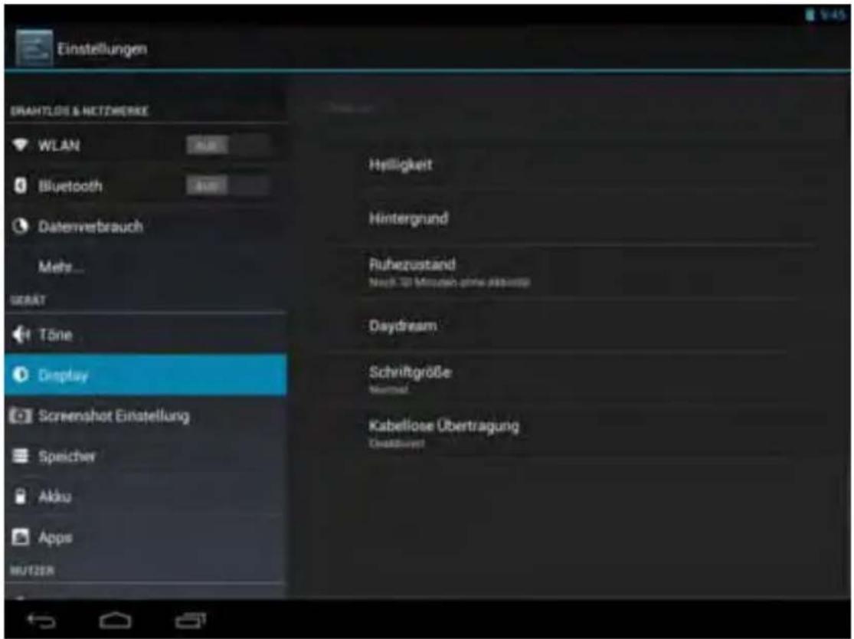
Task: Tap the Akku battery icon
Action: click(x=20, y=496)
